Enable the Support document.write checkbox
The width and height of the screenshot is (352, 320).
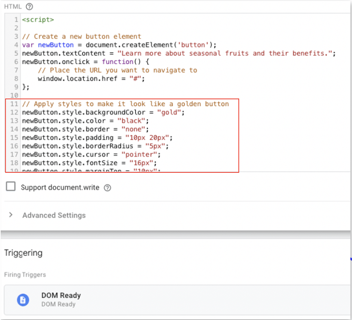click(x=11, y=186)
